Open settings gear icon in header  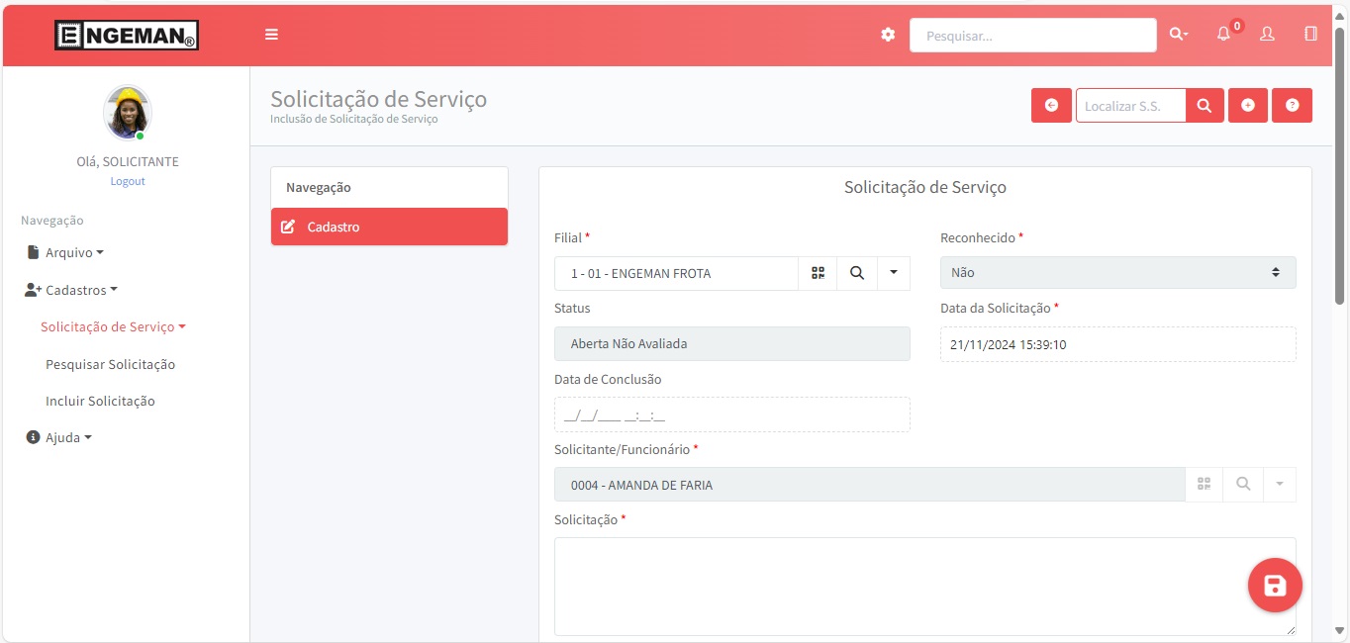888,35
